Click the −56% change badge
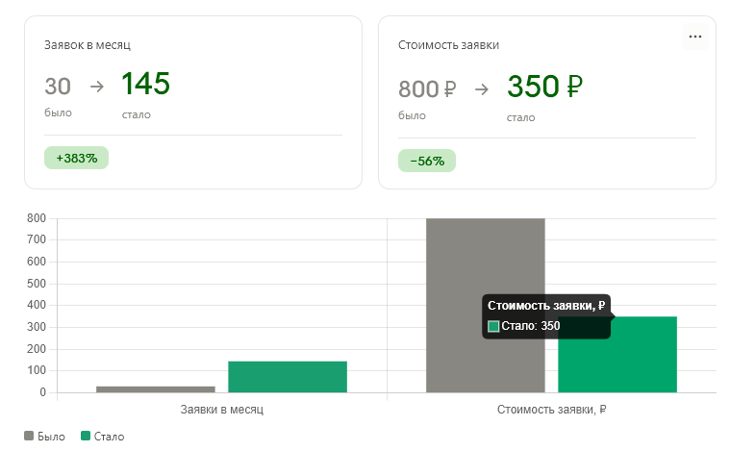 point(427,161)
